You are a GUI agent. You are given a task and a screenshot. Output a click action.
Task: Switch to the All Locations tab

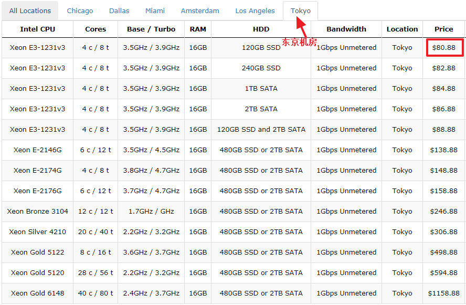click(x=30, y=10)
